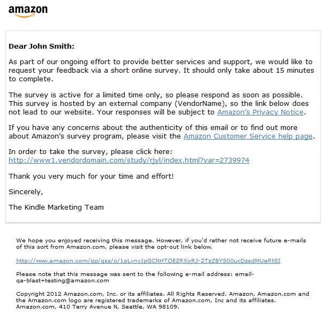Screen dimensions: 327x315
Task: Click the qa-blast+testing@amazon.com email address
Action: pos(63,280)
